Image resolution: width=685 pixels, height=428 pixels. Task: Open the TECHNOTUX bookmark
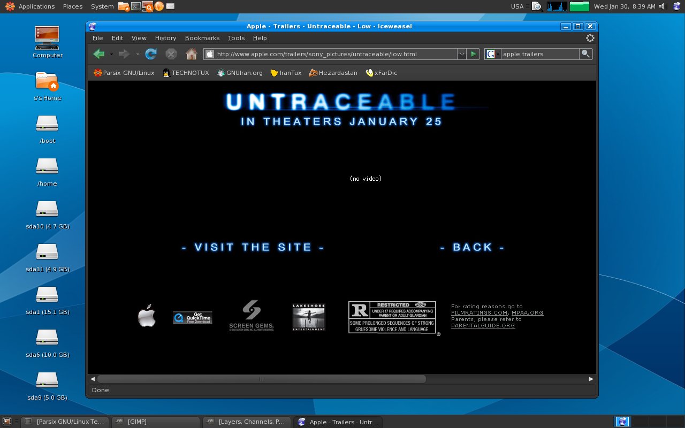tap(185, 73)
